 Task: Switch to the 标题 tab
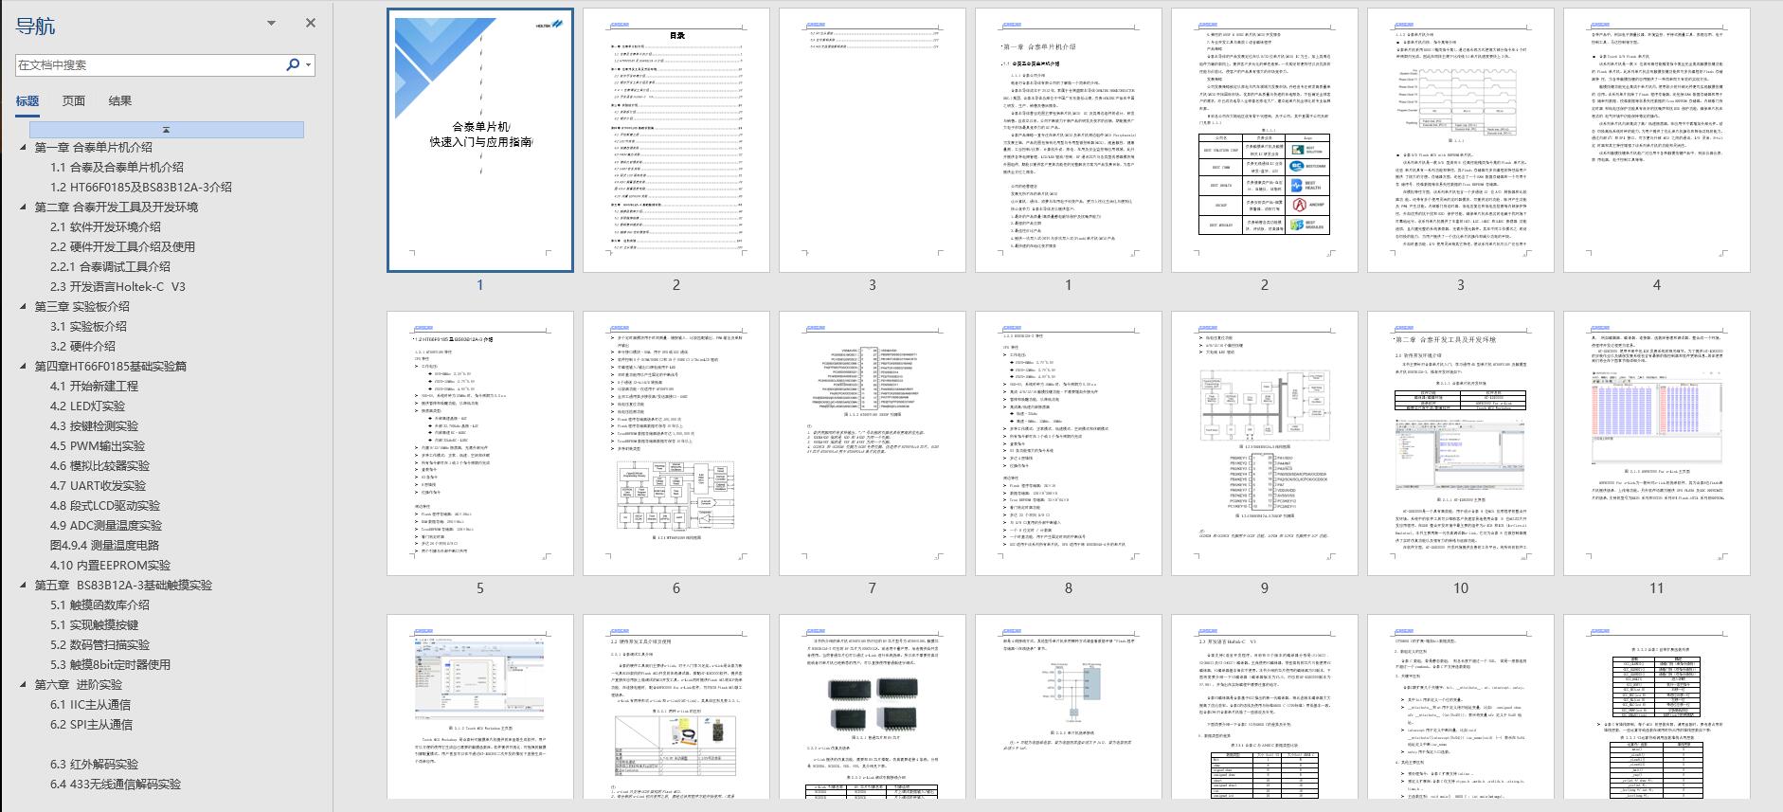(x=27, y=101)
